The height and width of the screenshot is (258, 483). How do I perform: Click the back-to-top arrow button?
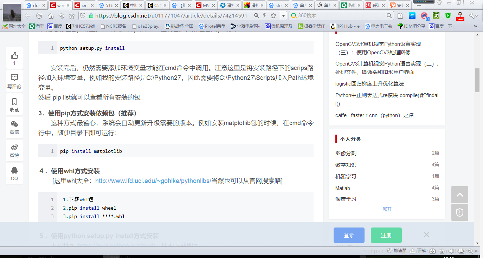pos(460,195)
